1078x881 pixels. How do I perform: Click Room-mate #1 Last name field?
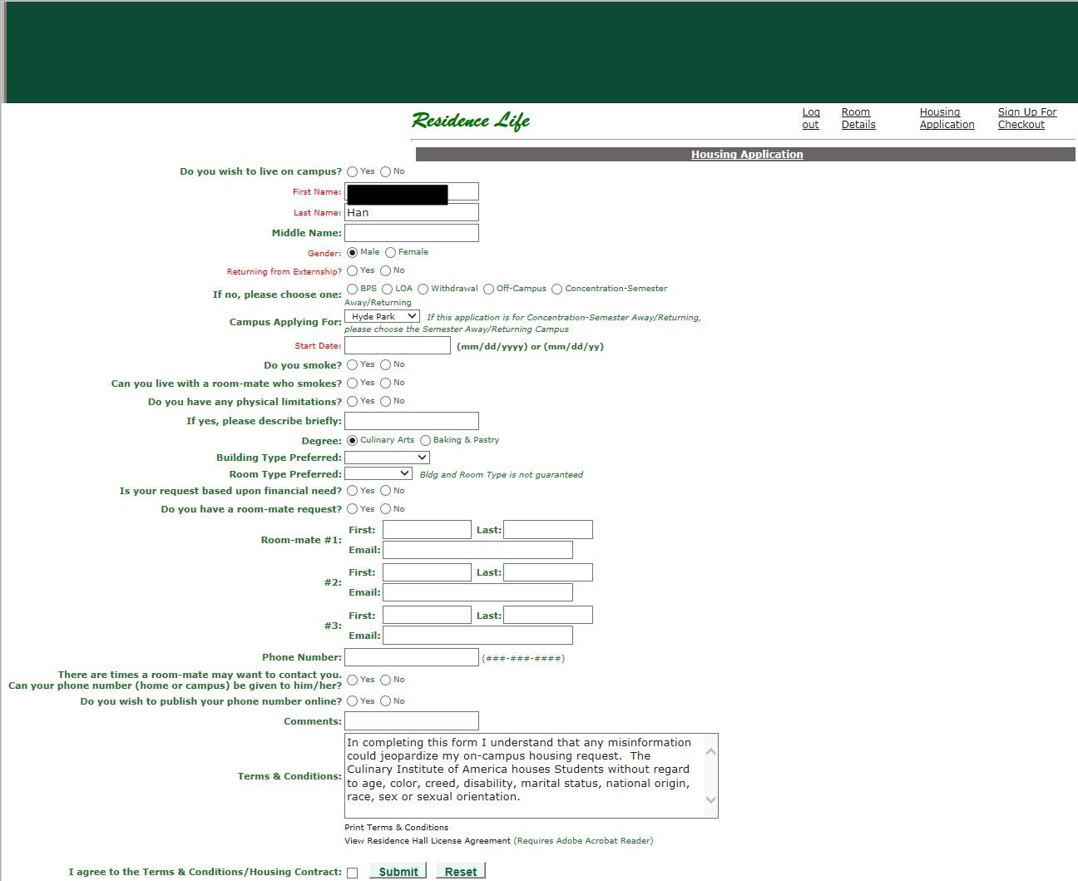tap(548, 529)
